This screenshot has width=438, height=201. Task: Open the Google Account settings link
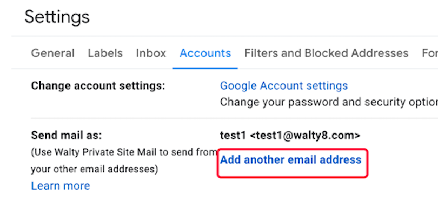[284, 86]
